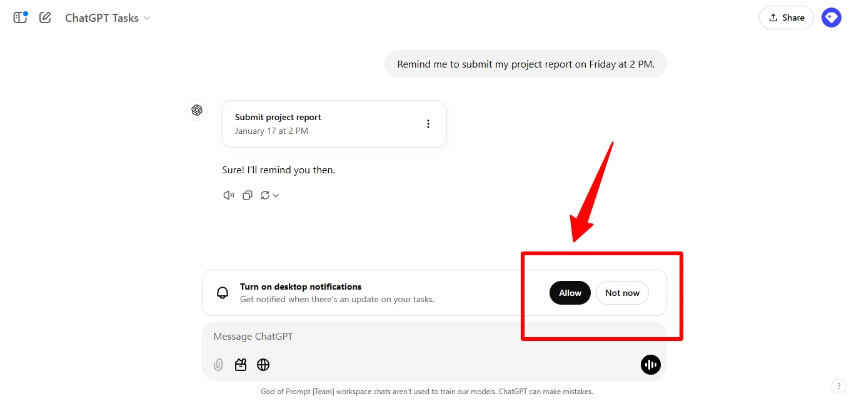Click the regenerate response icon
The width and height of the screenshot is (854, 401).
pos(265,195)
